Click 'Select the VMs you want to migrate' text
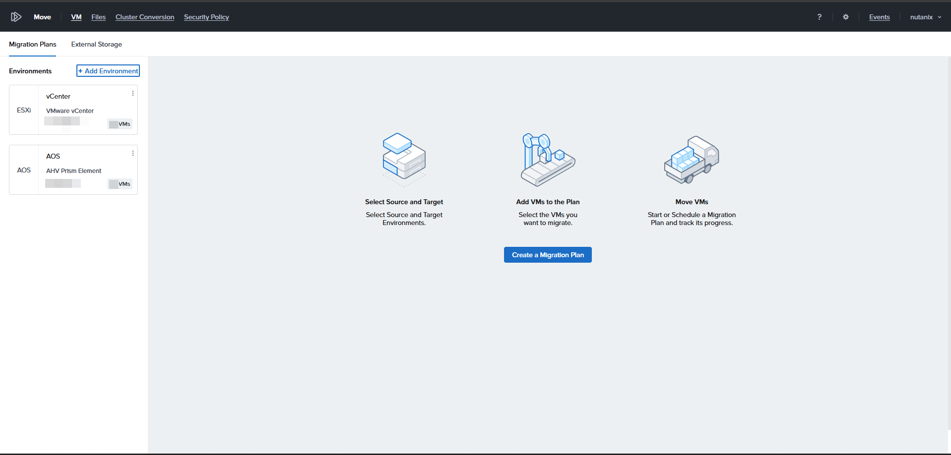Viewport: 951px width, 455px height. [x=548, y=219]
